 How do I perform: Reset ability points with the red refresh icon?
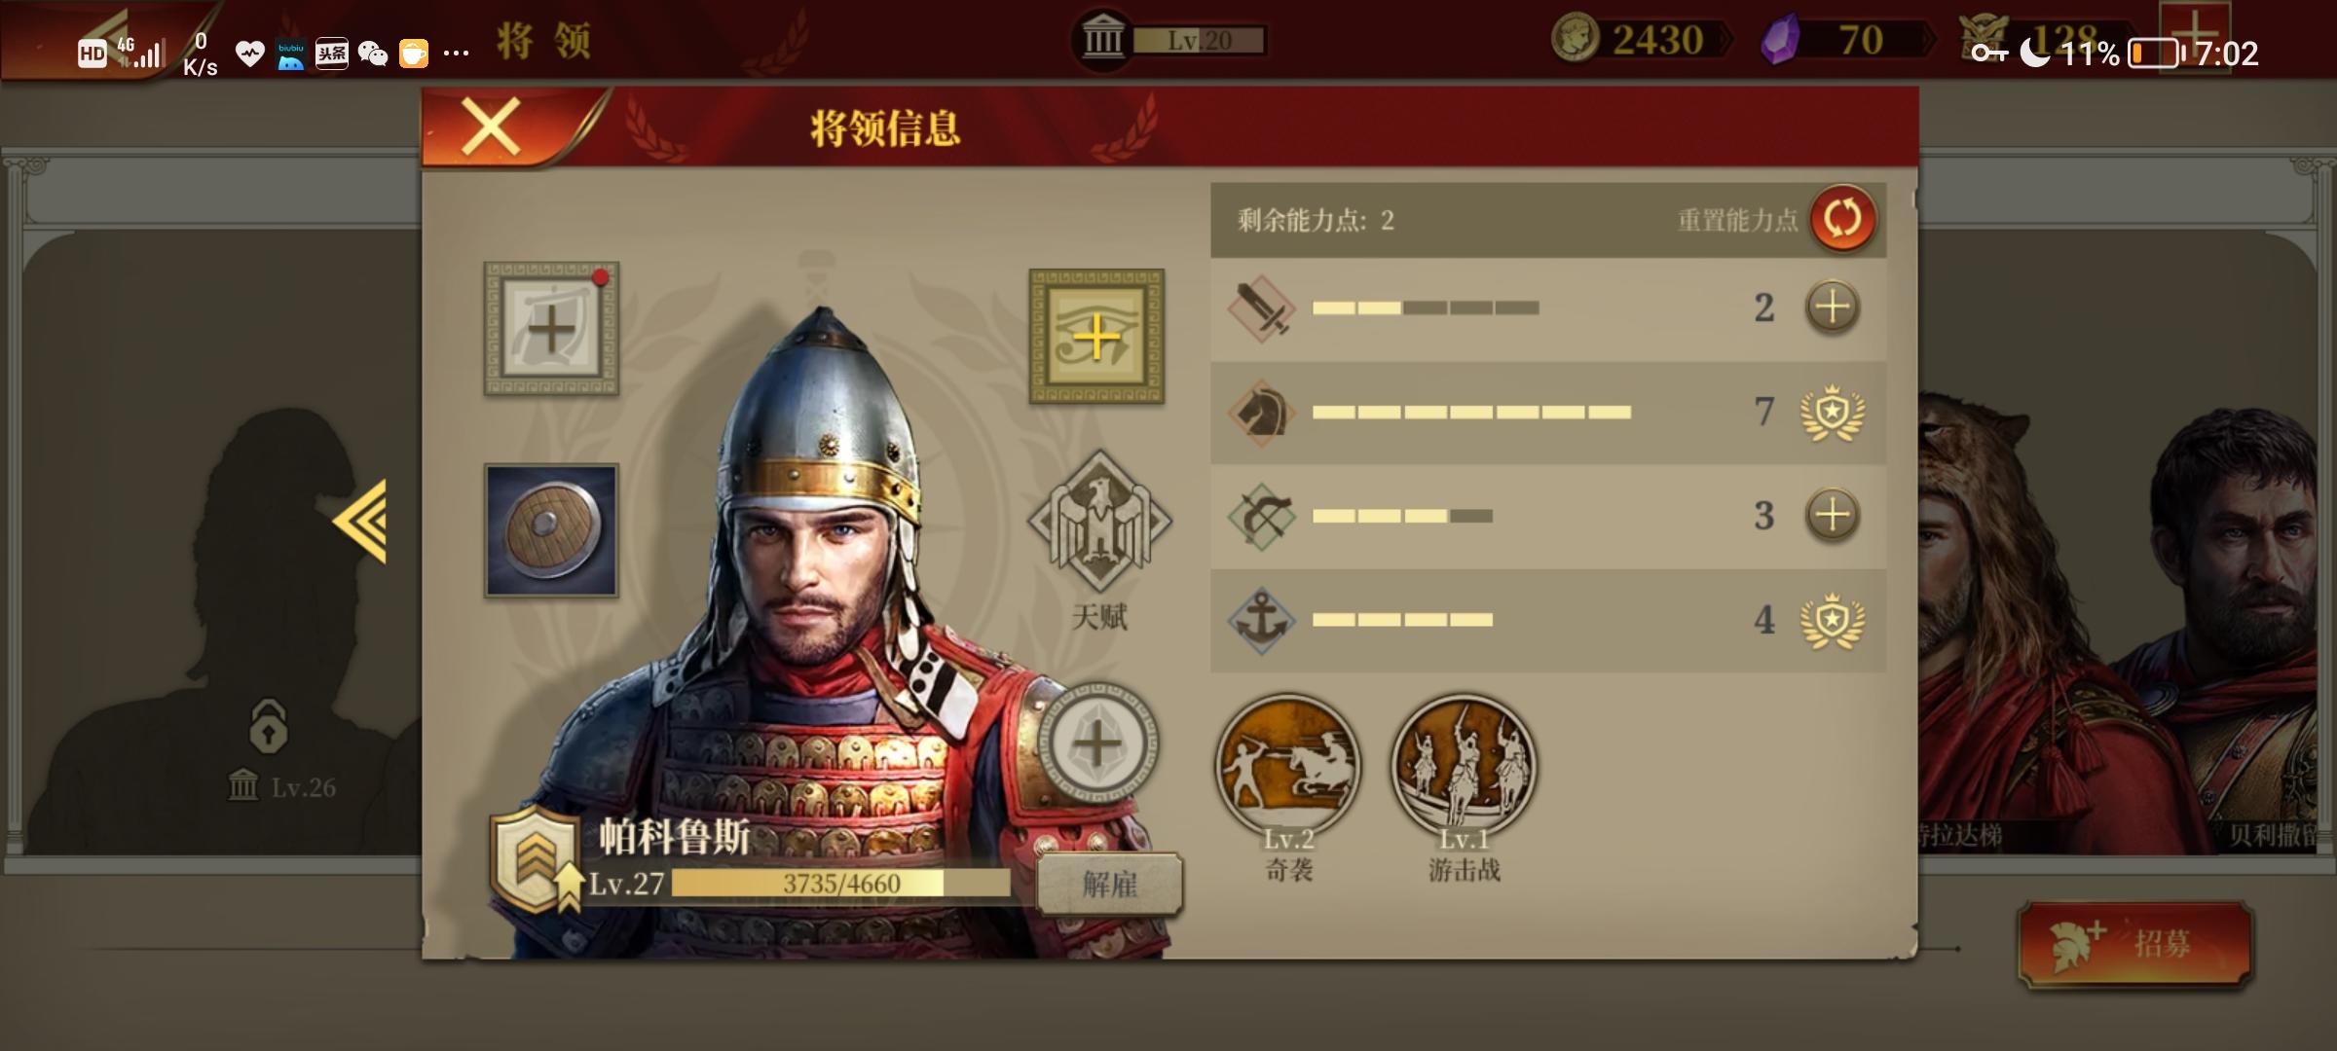1841,218
